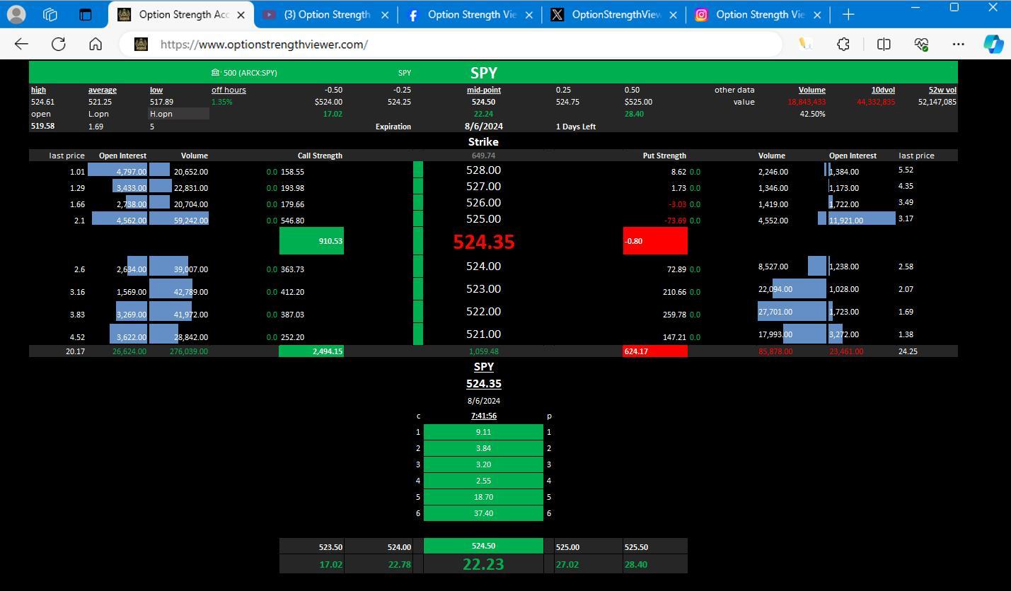Click the '52w vol' header
This screenshot has height=591, width=1011.
tap(942, 90)
